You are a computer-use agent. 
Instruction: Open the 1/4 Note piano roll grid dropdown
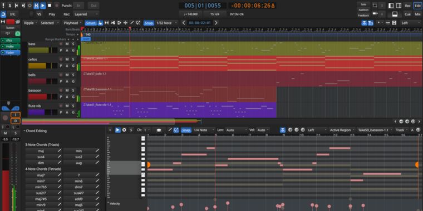tap(204, 130)
